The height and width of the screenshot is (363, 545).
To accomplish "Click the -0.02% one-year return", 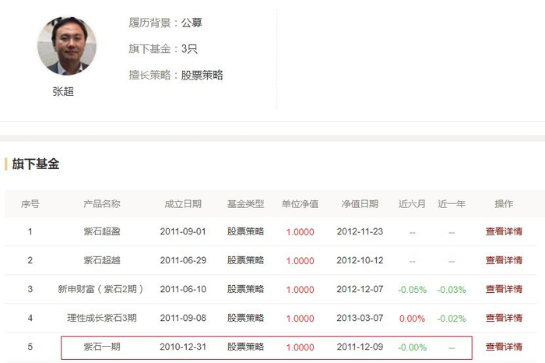I will tap(452, 319).
